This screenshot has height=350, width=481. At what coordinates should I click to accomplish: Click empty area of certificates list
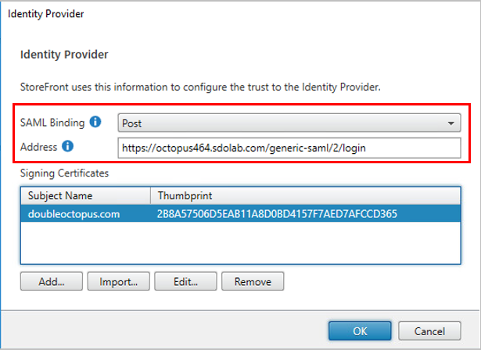click(x=241, y=242)
